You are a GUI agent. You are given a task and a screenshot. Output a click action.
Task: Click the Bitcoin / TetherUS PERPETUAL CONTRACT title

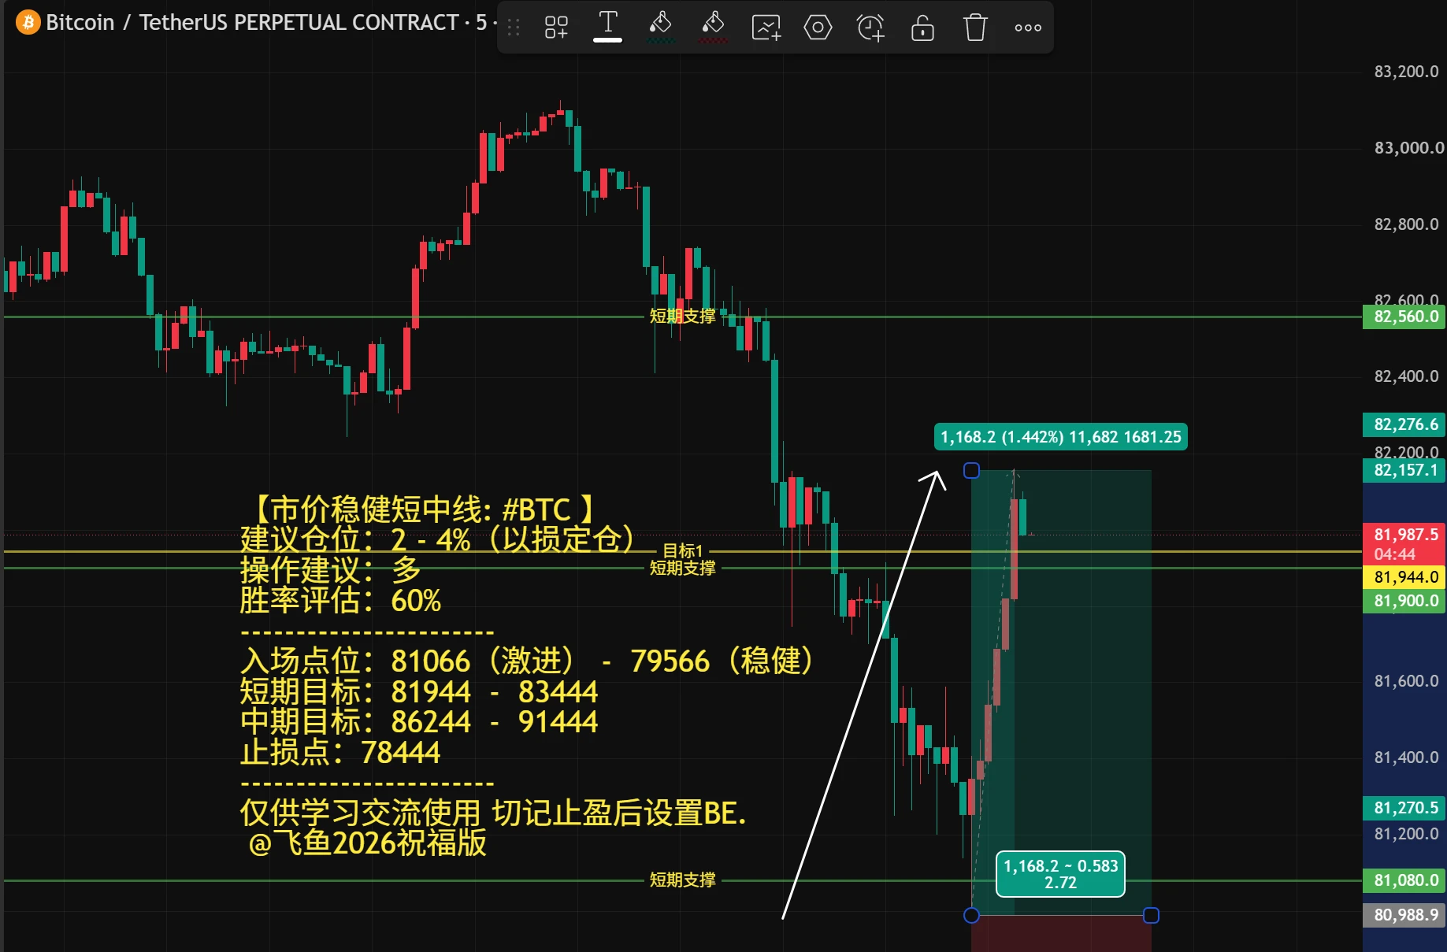[252, 22]
